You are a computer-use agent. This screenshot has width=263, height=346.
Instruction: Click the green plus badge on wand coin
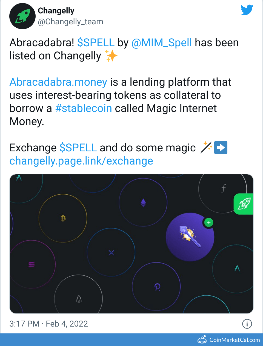coord(209,223)
